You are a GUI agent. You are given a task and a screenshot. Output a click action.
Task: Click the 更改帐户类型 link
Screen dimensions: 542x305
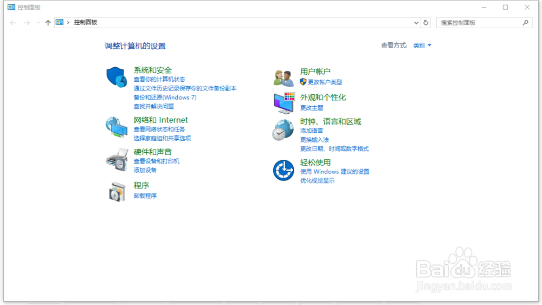[325, 82]
